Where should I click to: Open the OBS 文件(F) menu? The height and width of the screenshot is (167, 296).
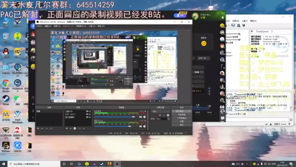click(x=39, y=26)
